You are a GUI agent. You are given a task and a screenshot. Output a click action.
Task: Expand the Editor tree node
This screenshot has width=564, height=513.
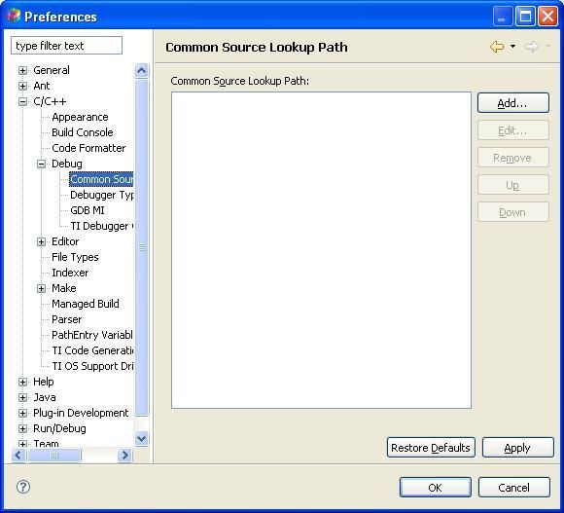(42, 242)
